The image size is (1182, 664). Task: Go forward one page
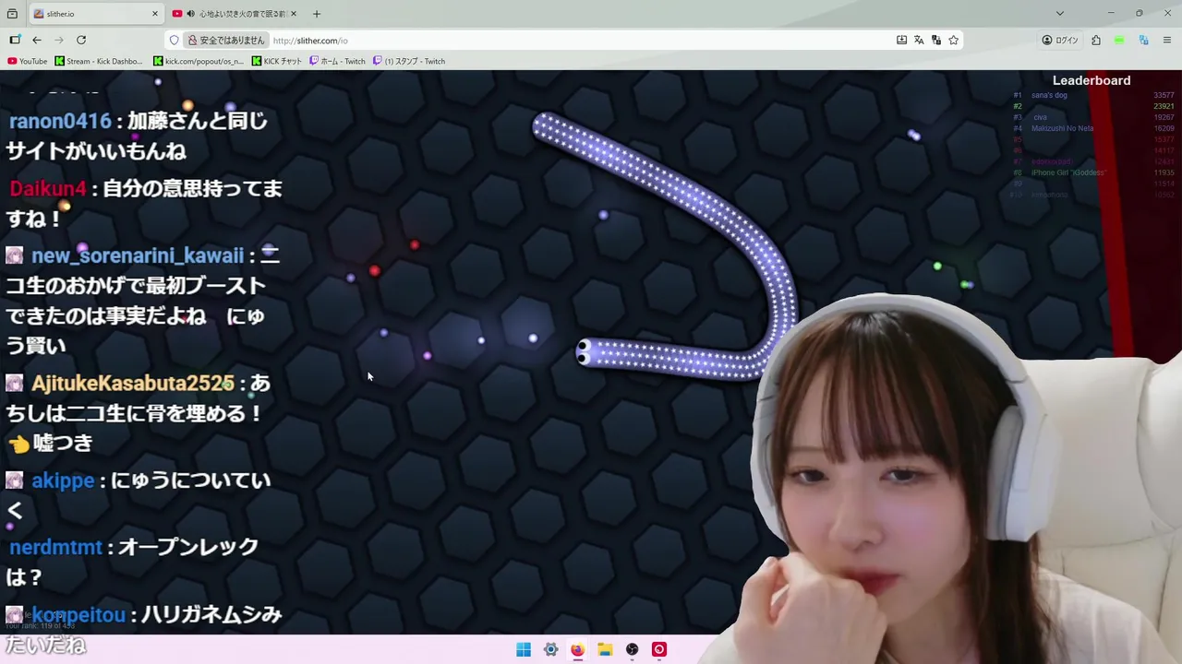pyautogui.click(x=59, y=40)
